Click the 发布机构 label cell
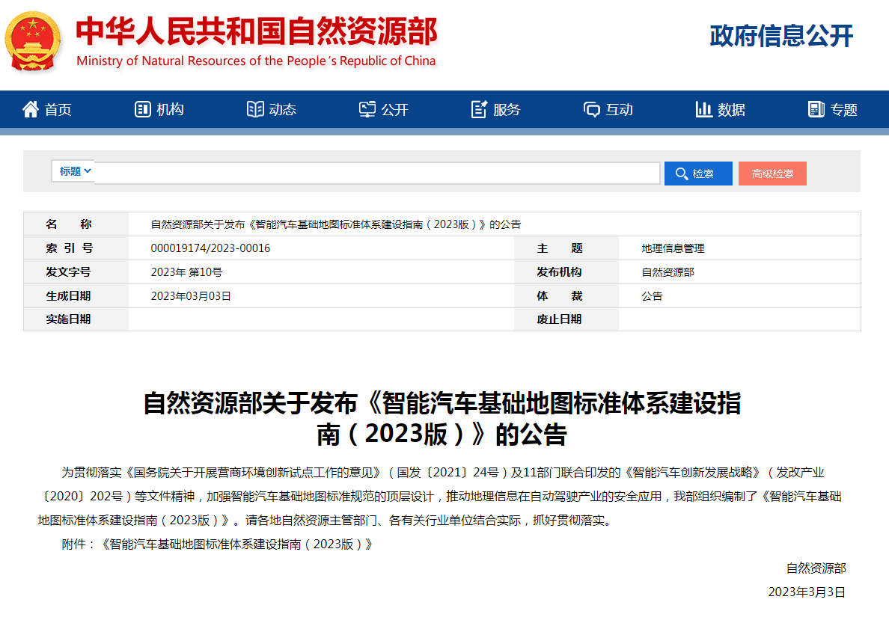The width and height of the screenshot is (889, 632). 566,272
